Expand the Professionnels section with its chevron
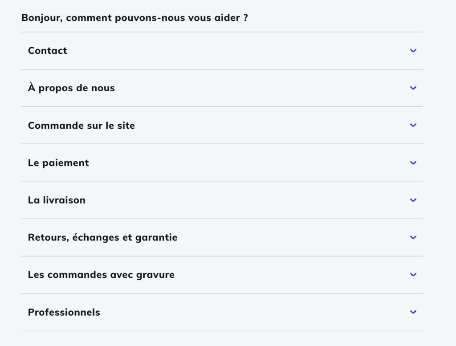Viewport: 456px width, 346px height. [413, 312]
